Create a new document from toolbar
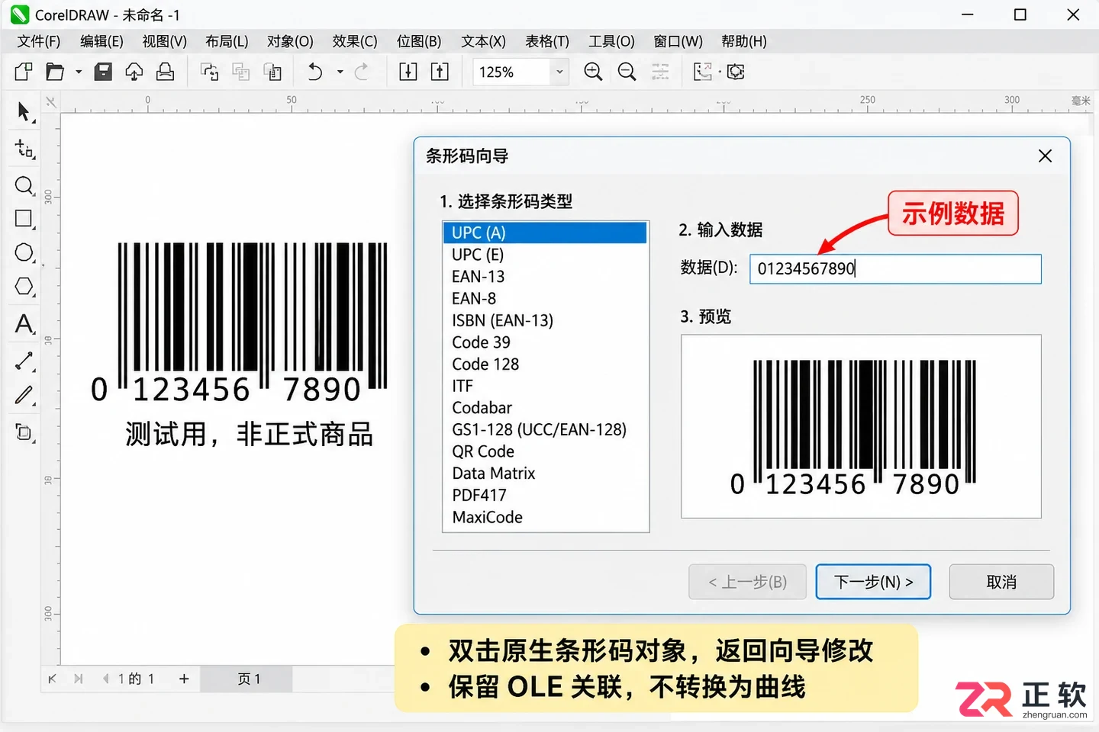 coord(24,72)
